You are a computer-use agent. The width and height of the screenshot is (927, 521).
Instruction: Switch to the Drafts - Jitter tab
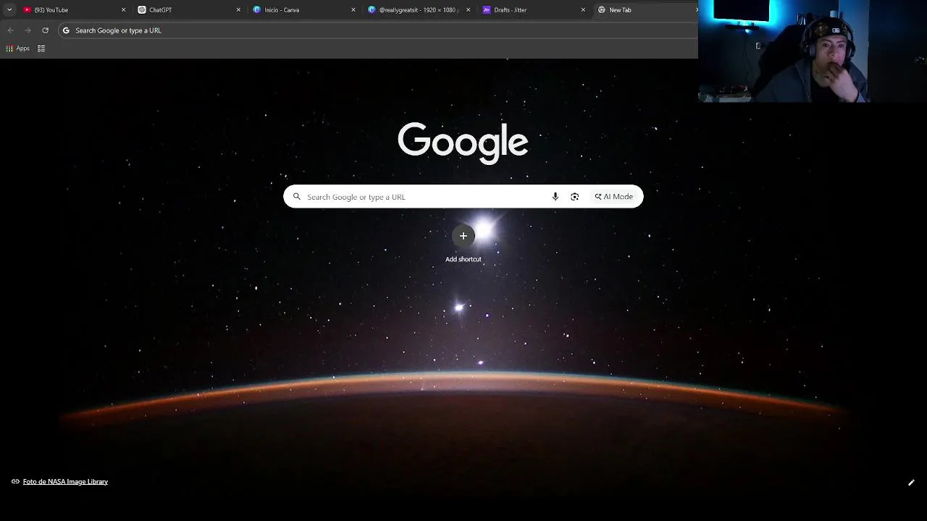(x=534, y=10)
